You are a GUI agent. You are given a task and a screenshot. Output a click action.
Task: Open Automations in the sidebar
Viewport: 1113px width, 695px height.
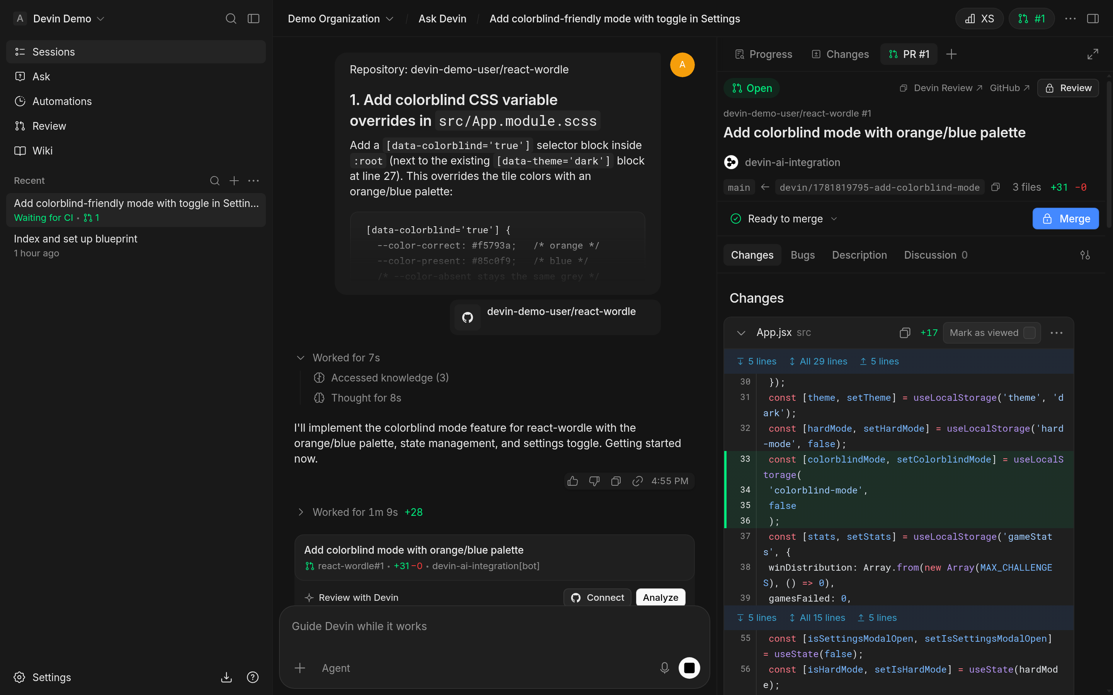(136, 101)
